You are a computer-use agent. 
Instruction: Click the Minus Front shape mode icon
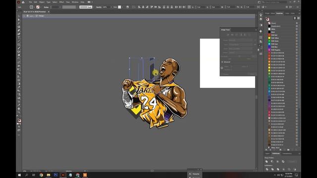coord(272,162)
